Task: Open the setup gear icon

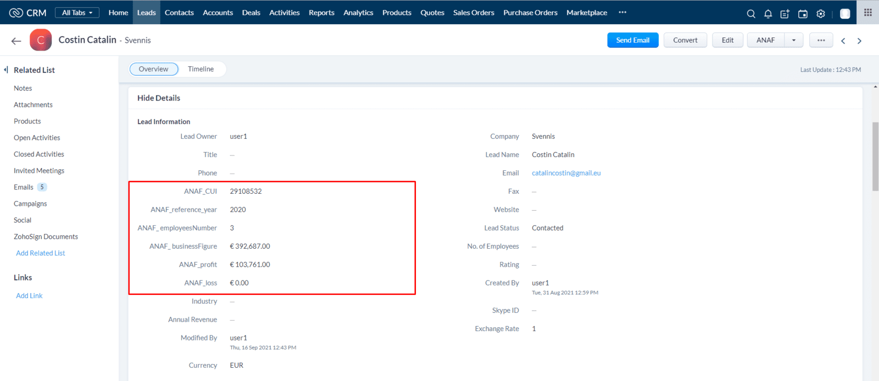Action: tap(821, 14)
